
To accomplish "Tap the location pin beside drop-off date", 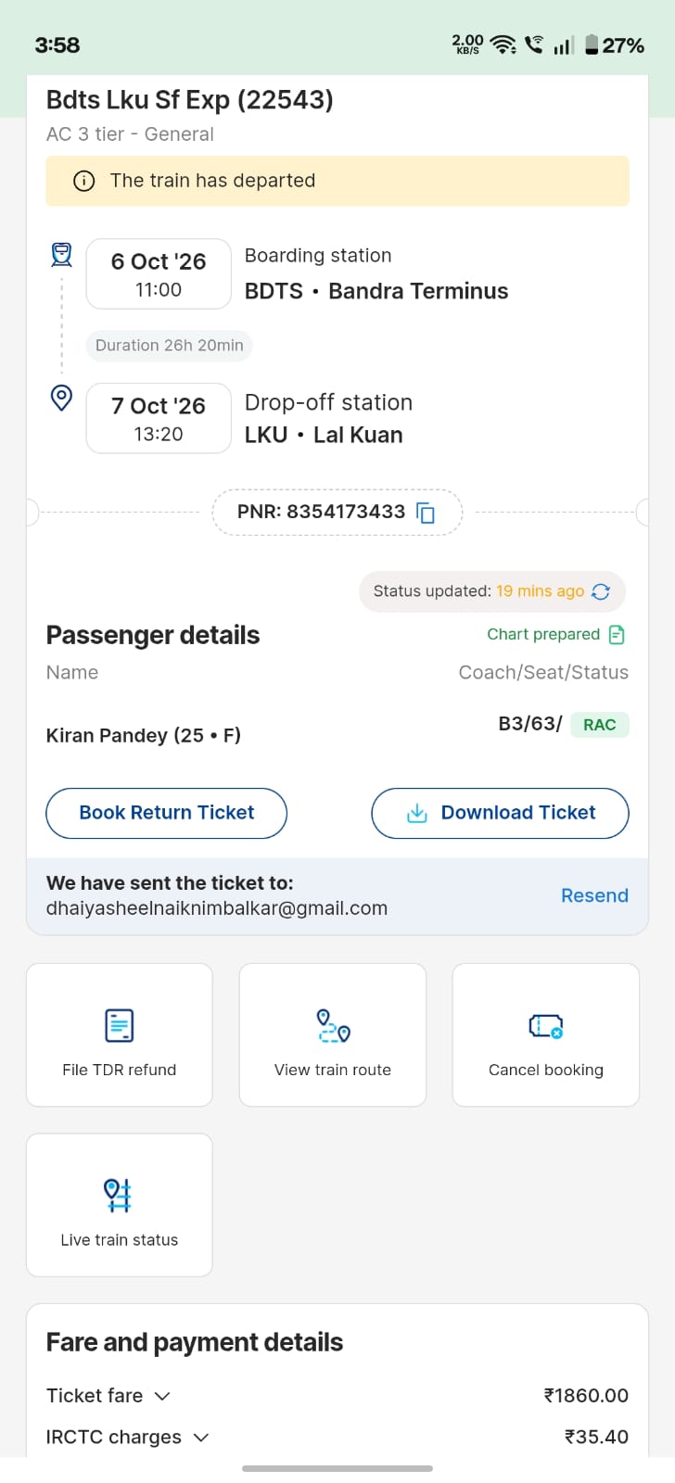I will (x=61, y=399).
